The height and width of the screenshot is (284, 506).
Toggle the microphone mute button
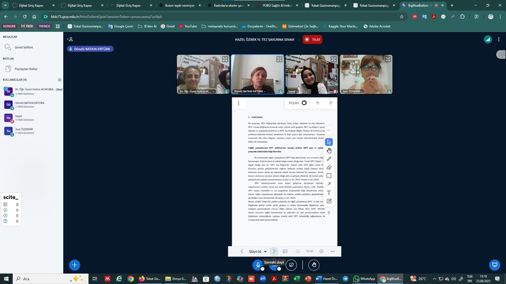257,265
